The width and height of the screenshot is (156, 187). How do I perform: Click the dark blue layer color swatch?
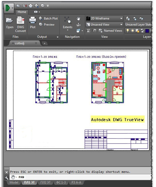point(147,31)
